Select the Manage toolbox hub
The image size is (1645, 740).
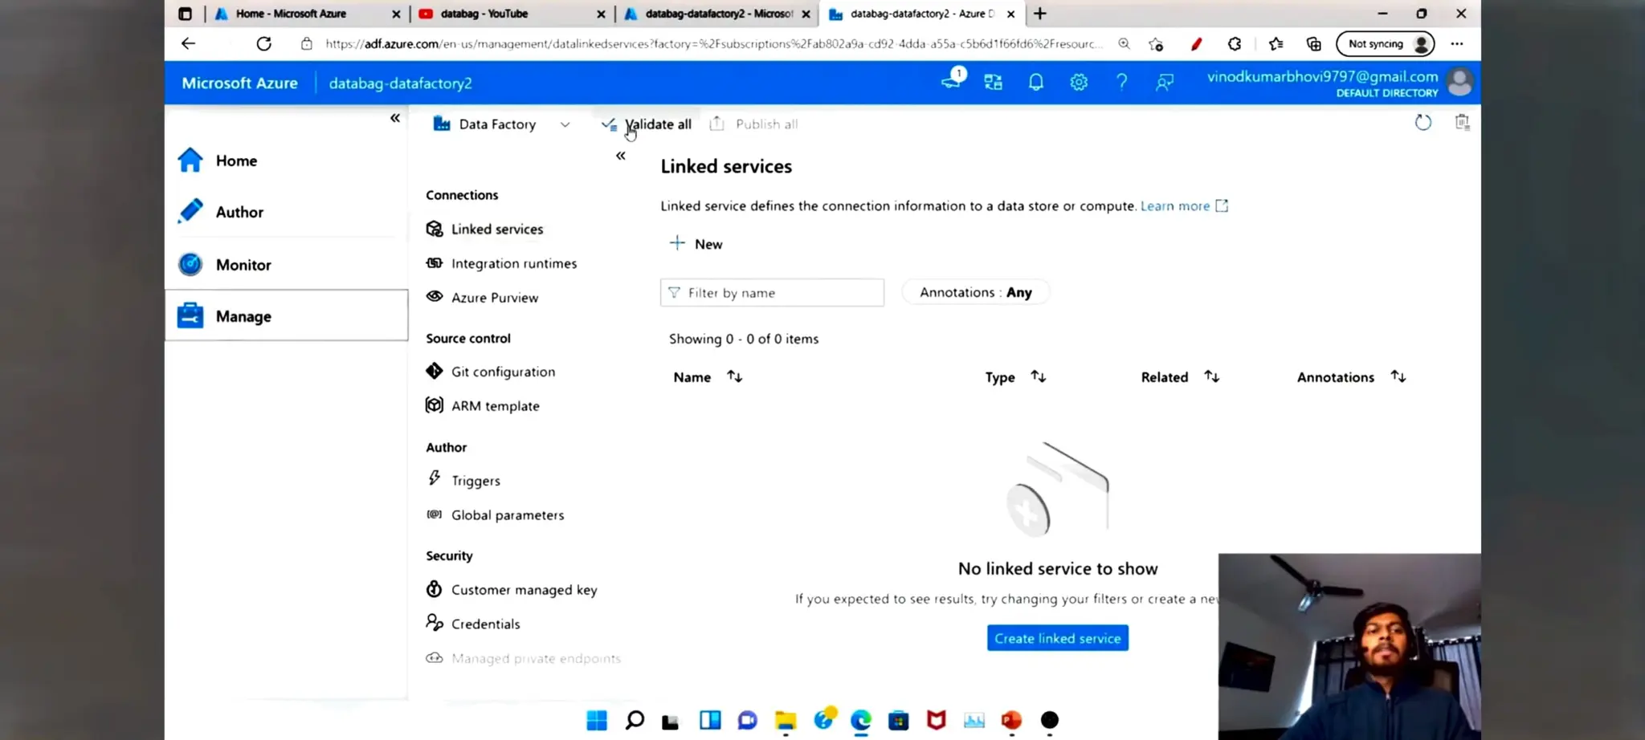286,315
